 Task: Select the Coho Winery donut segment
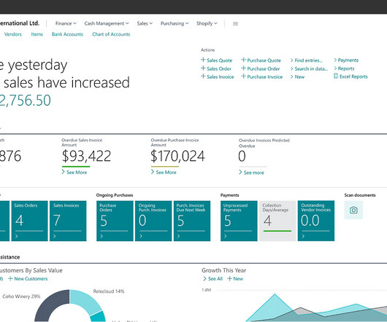(x=52, y=305)
